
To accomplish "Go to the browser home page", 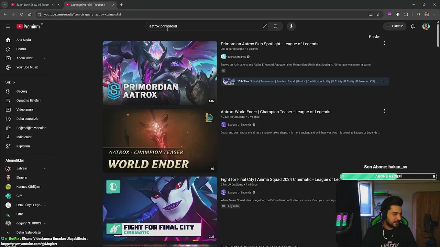I will pyautogui.click(x=30, y=14).
